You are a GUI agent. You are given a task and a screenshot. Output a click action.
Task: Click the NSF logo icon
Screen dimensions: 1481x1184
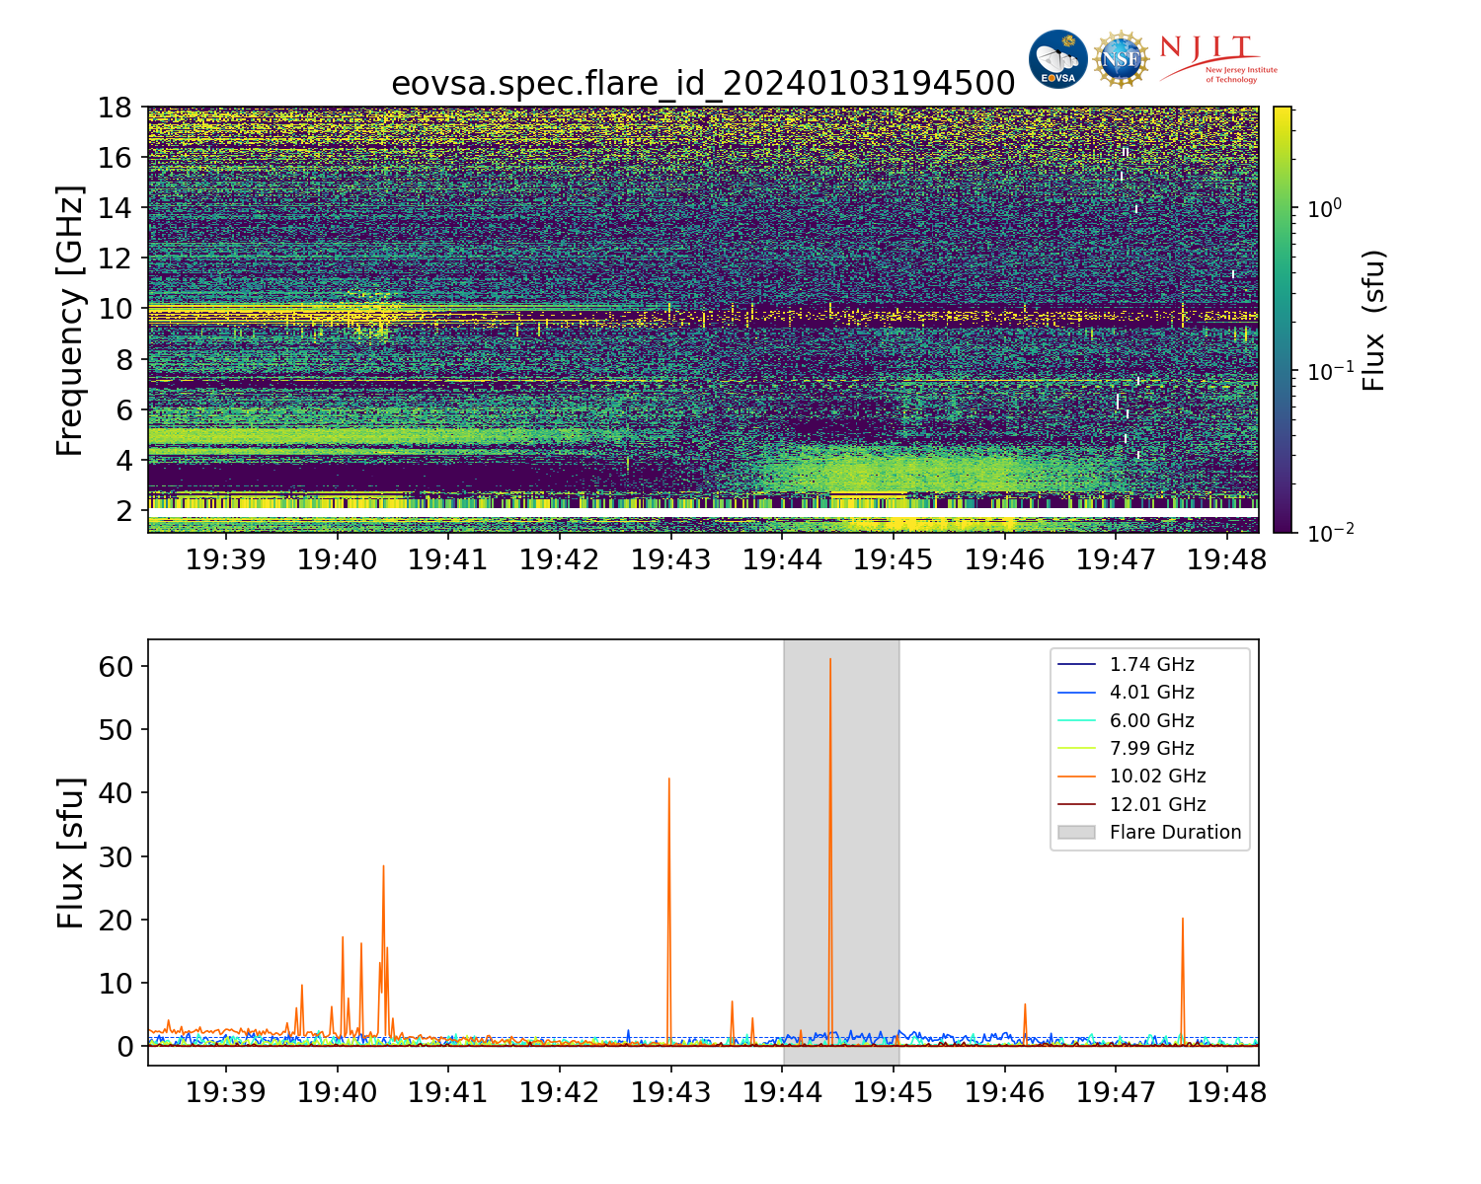(1122, 59)
